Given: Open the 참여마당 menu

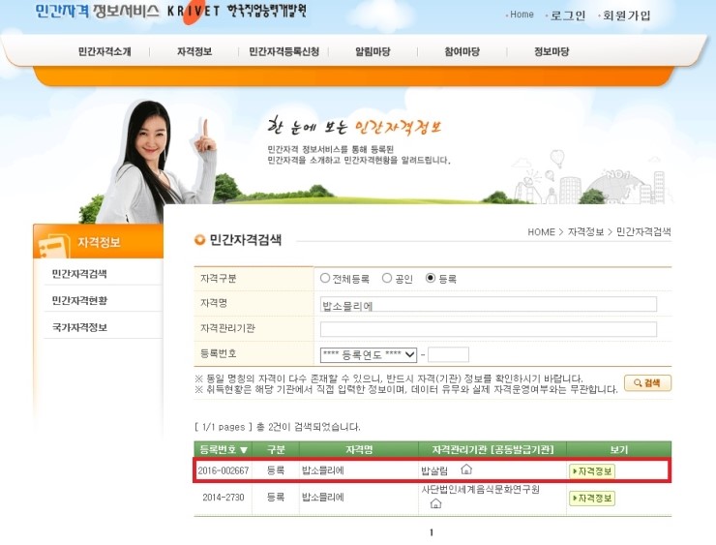Looking at the screenshot, I should click(x=462, y=51).
